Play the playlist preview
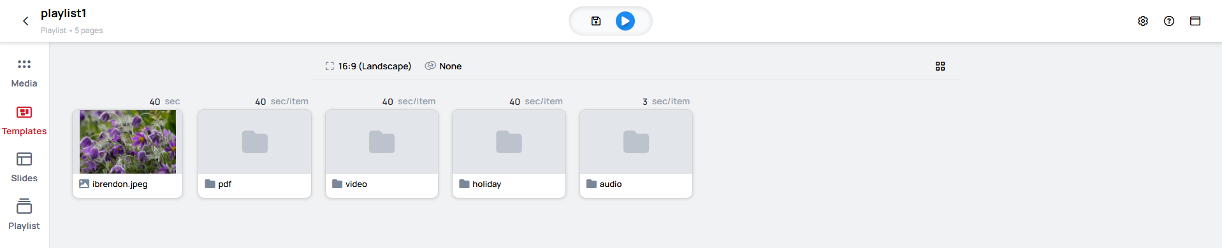Viewport: 1222px width, 248px height. pos(625,21)
